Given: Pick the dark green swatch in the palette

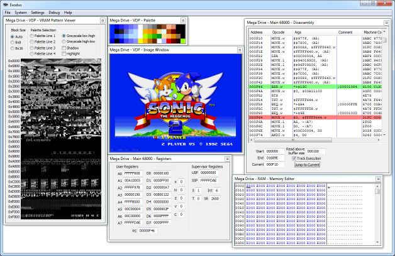Looking at the screenshot, I should tap(159, 36).
